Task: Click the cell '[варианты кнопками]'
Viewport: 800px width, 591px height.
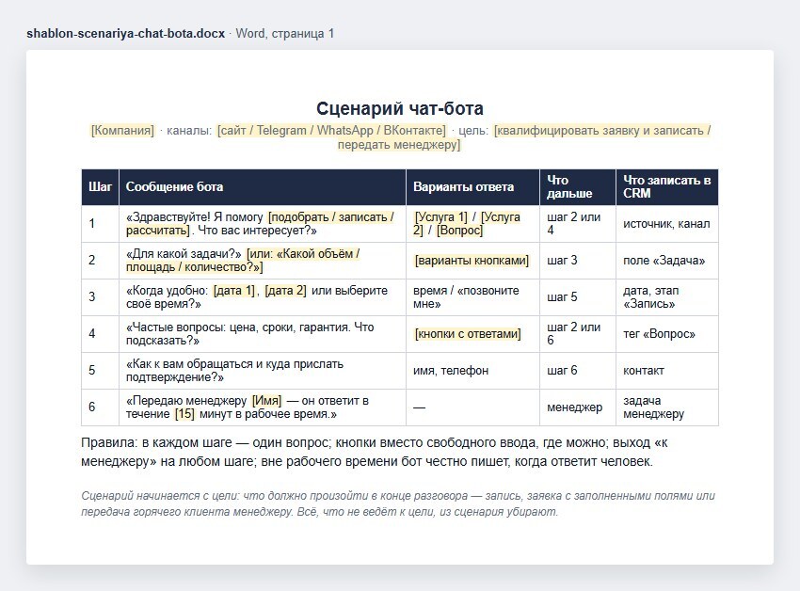Action: tap(472, 261)
